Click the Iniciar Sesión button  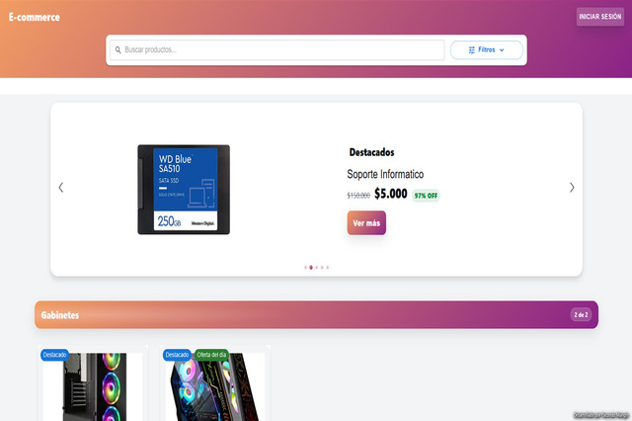(x=600, y=17)
